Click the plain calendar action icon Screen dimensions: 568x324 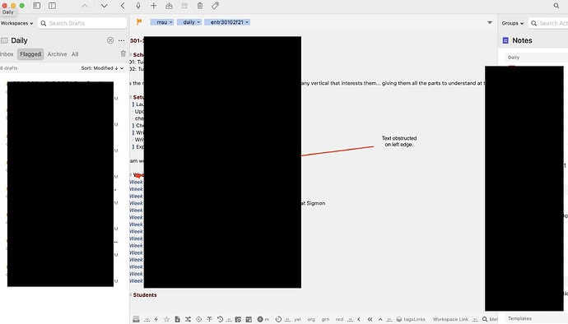249,319
